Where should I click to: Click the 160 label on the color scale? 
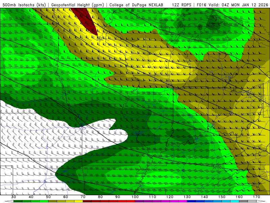(x=239, y=197)
